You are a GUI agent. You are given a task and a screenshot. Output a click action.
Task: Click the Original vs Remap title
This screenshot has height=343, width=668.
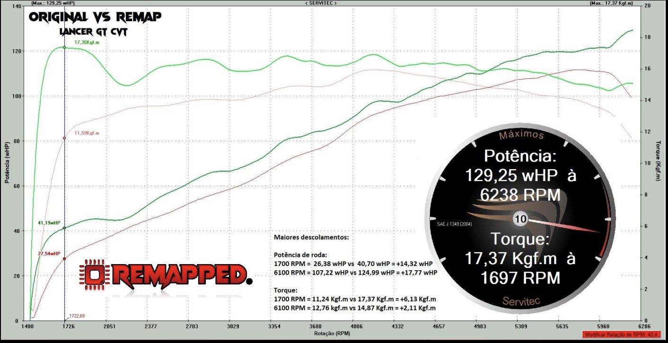(x=95, y=17)
